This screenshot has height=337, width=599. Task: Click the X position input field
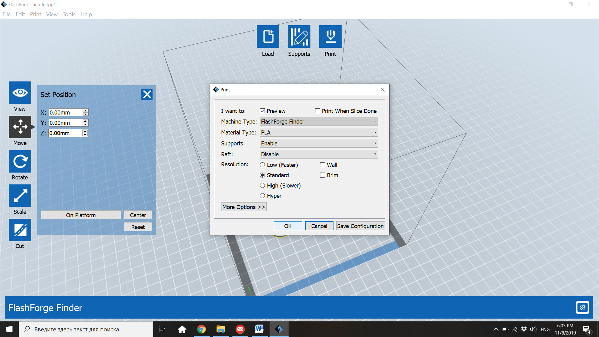pyautogui.click(x=66, y=112)
